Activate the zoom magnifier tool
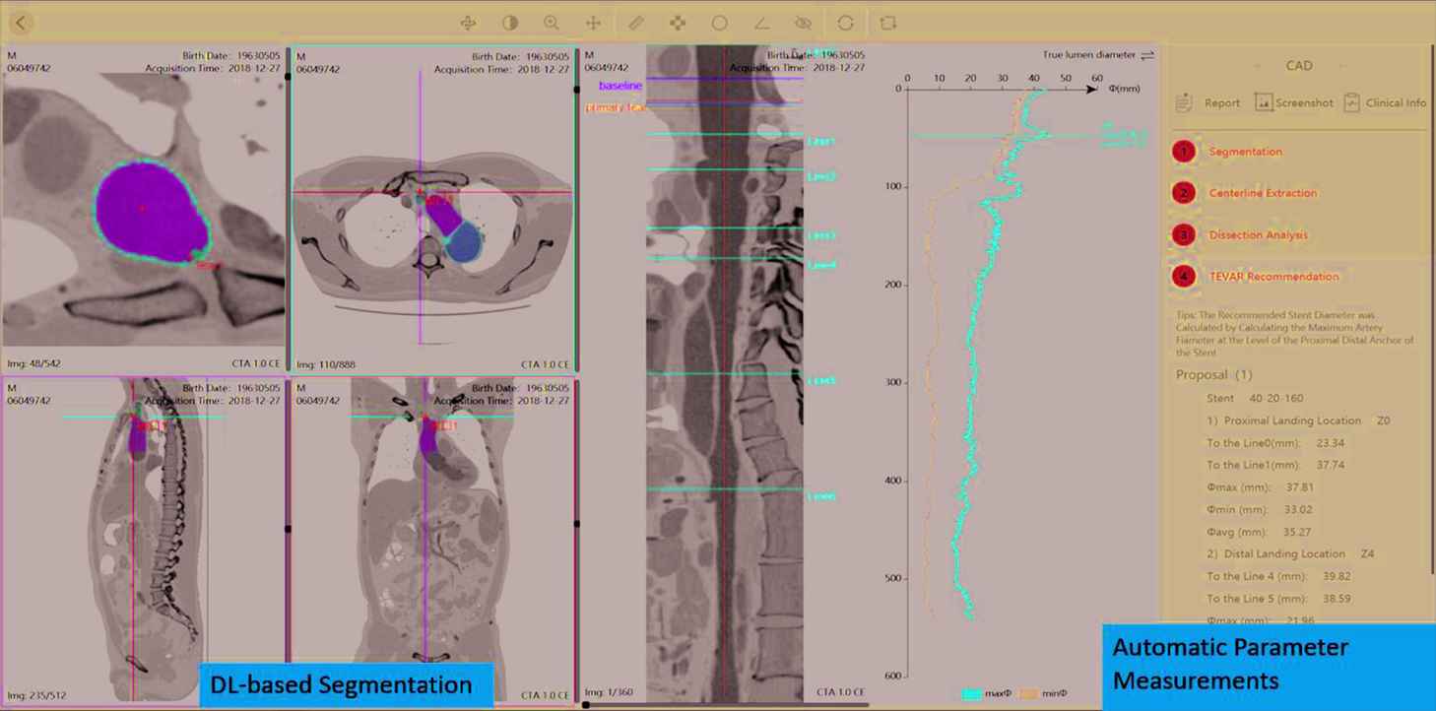Image resolution: width=1436 pixels, height=711 pixels. (x=552, y=23)
